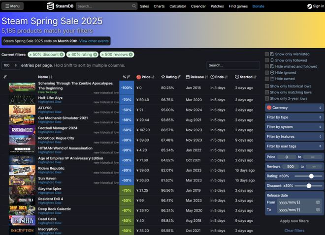Enable Show only 2-year lows
Viewport: 325px width, 235px height.
[x=267, y=98]
